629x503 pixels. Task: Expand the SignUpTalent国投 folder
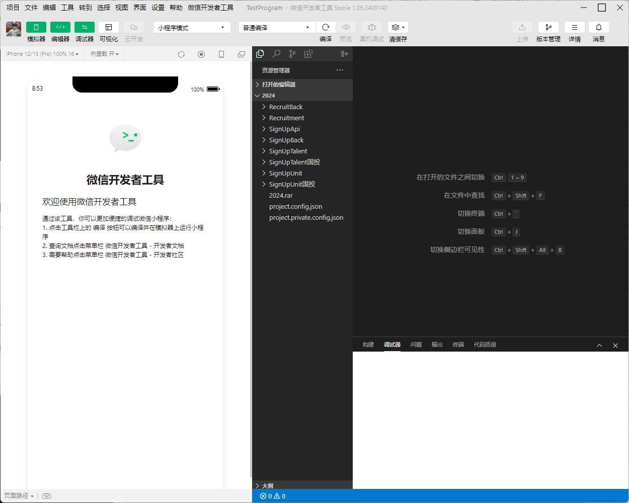(x=302, y=162)
